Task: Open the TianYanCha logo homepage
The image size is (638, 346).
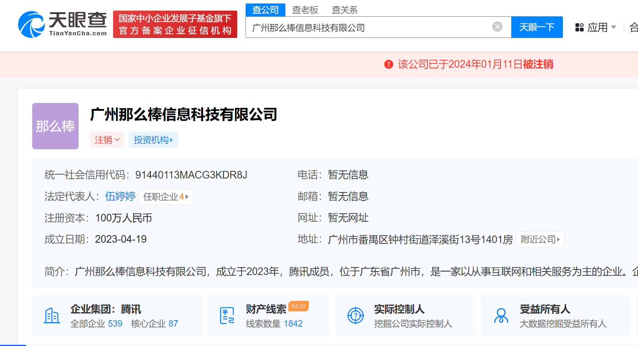Action: click(63, 24)
